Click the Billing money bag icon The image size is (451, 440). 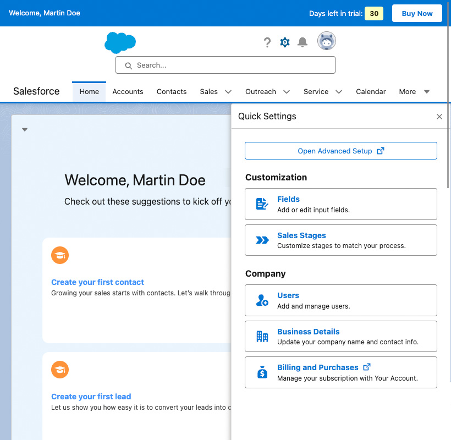click(262, 372)
